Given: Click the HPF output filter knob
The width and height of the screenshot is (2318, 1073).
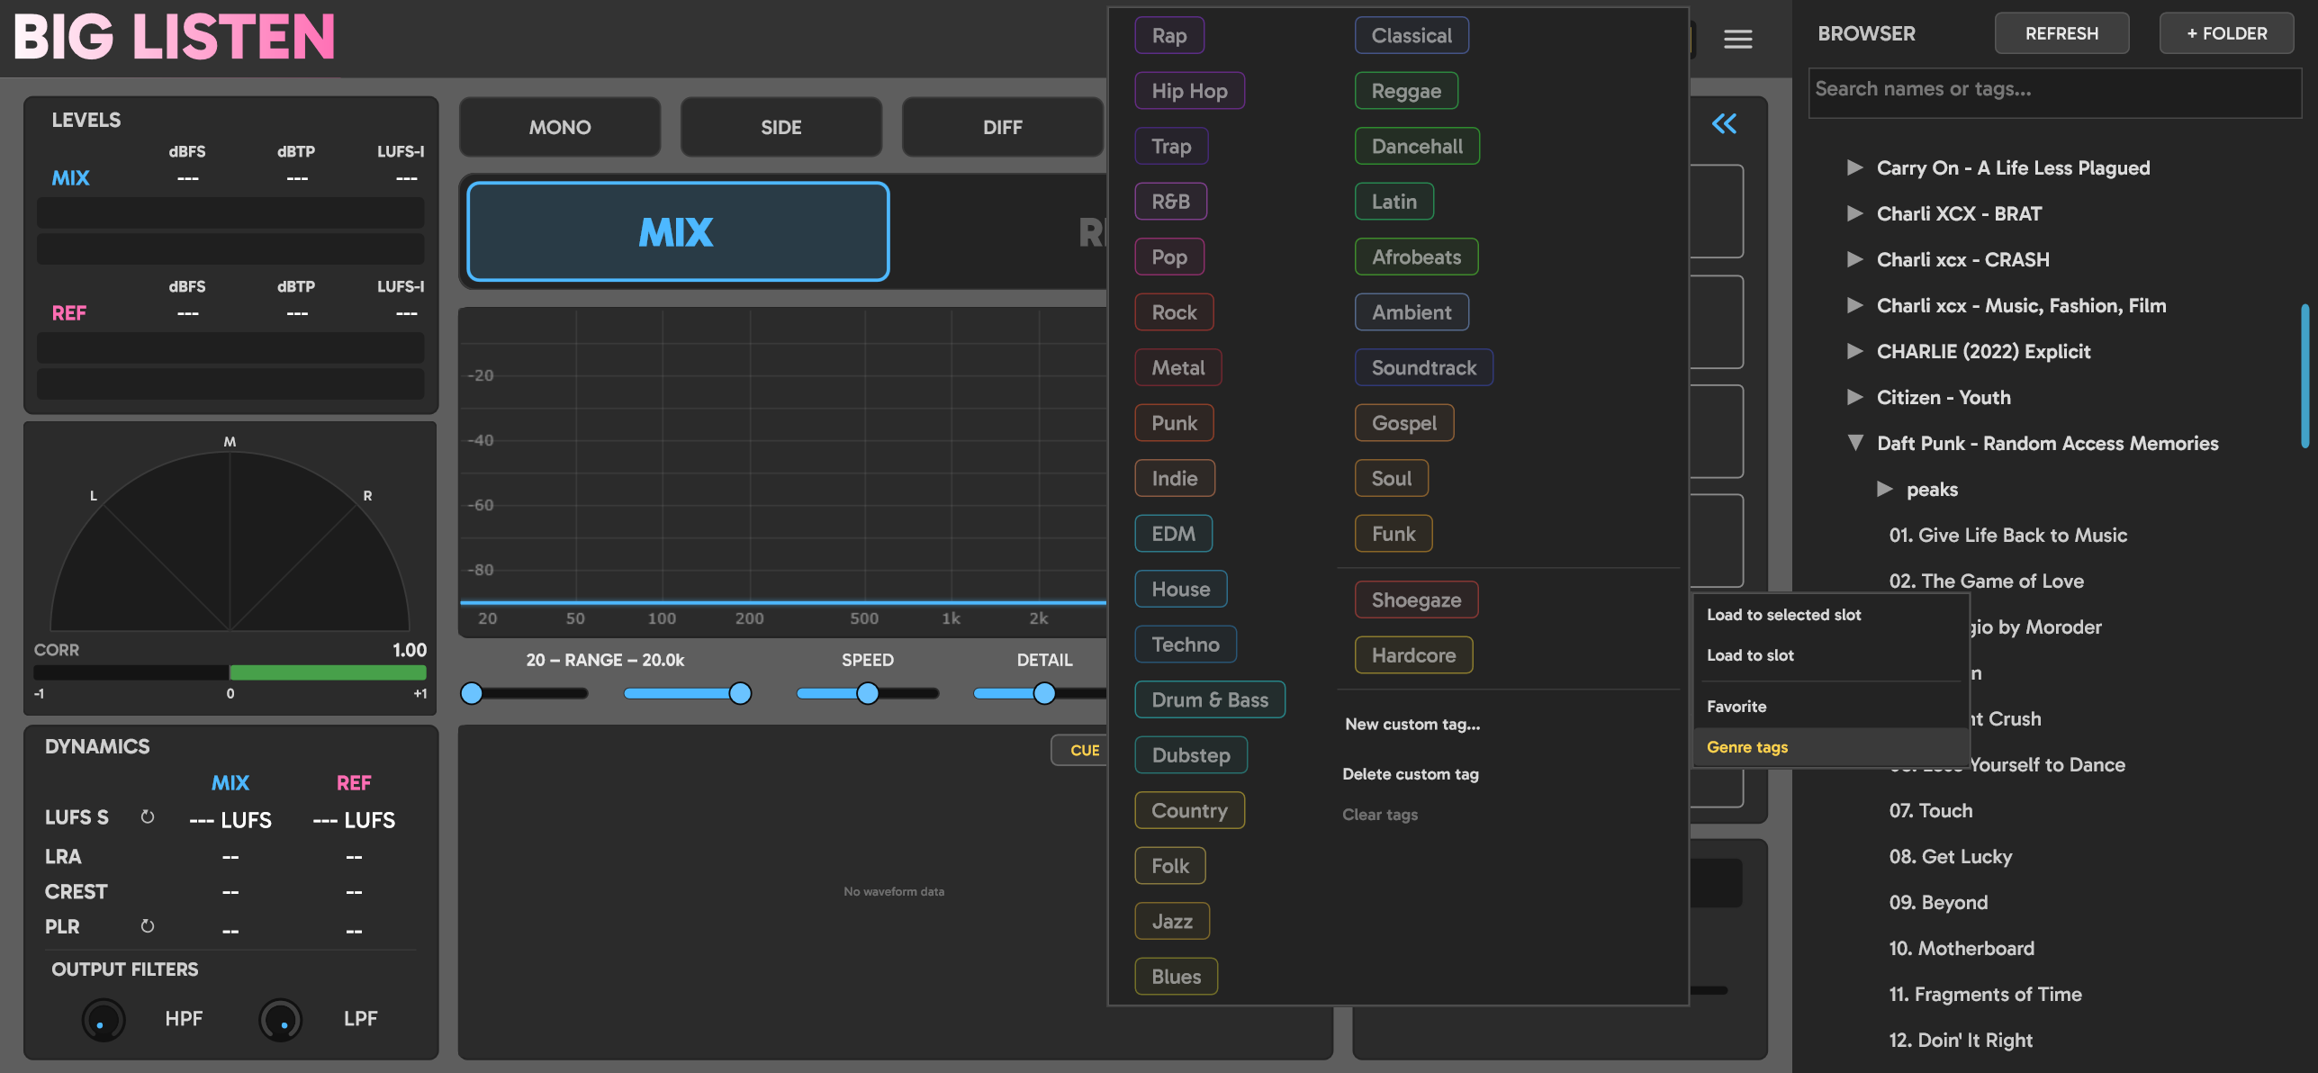Looking at the screenshot, I should [x=103, y=1019].
